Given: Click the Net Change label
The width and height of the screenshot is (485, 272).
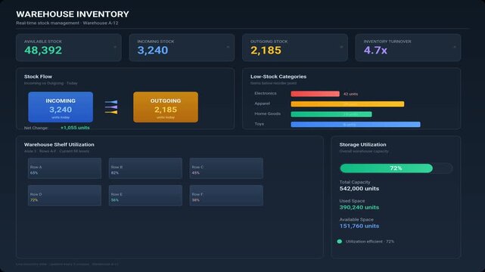Looking at the screenshot, I should click(x=36, y=128).
